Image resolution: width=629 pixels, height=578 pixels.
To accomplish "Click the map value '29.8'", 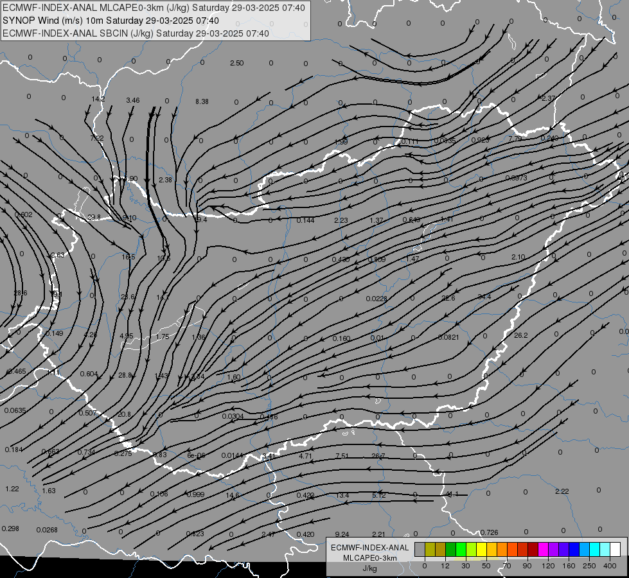I will pyautogui.click(x=94, y=217).
